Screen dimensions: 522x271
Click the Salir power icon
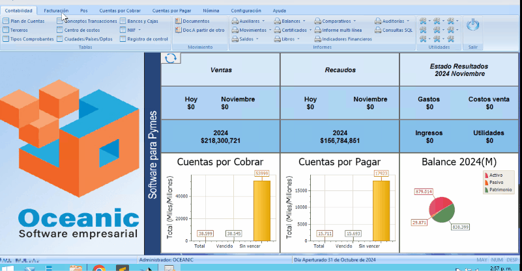coord(472,25)
